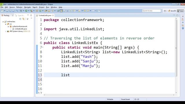
Task: Click the New file toolbar icon
Action: tap(2, 11)
